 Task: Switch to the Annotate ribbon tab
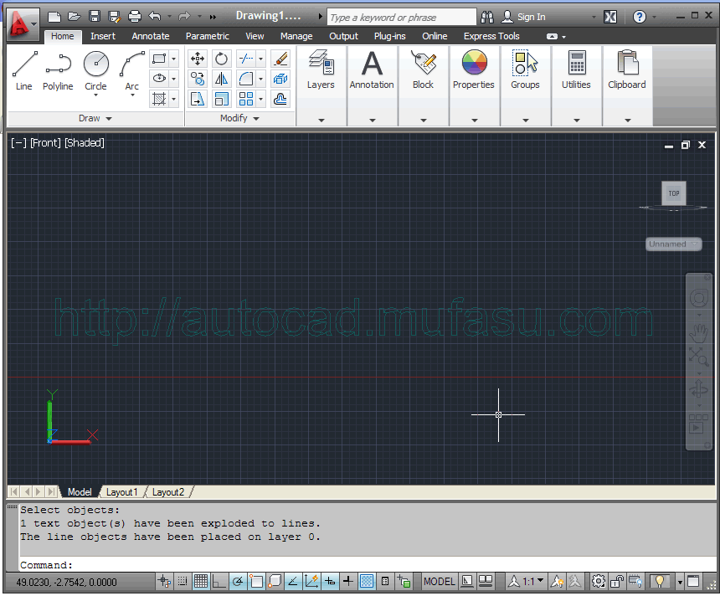(x=151, y=36)
